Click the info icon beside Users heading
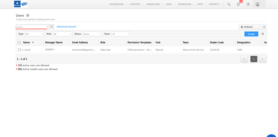The height and width of the screenshot is (137, 278). pyautogui.click(x=28, y=15)
